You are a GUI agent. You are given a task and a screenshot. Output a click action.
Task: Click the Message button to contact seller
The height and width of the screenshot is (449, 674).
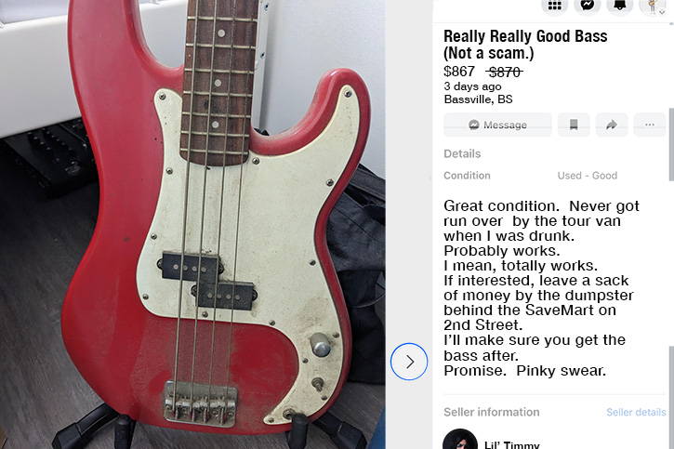click(497, 125)
